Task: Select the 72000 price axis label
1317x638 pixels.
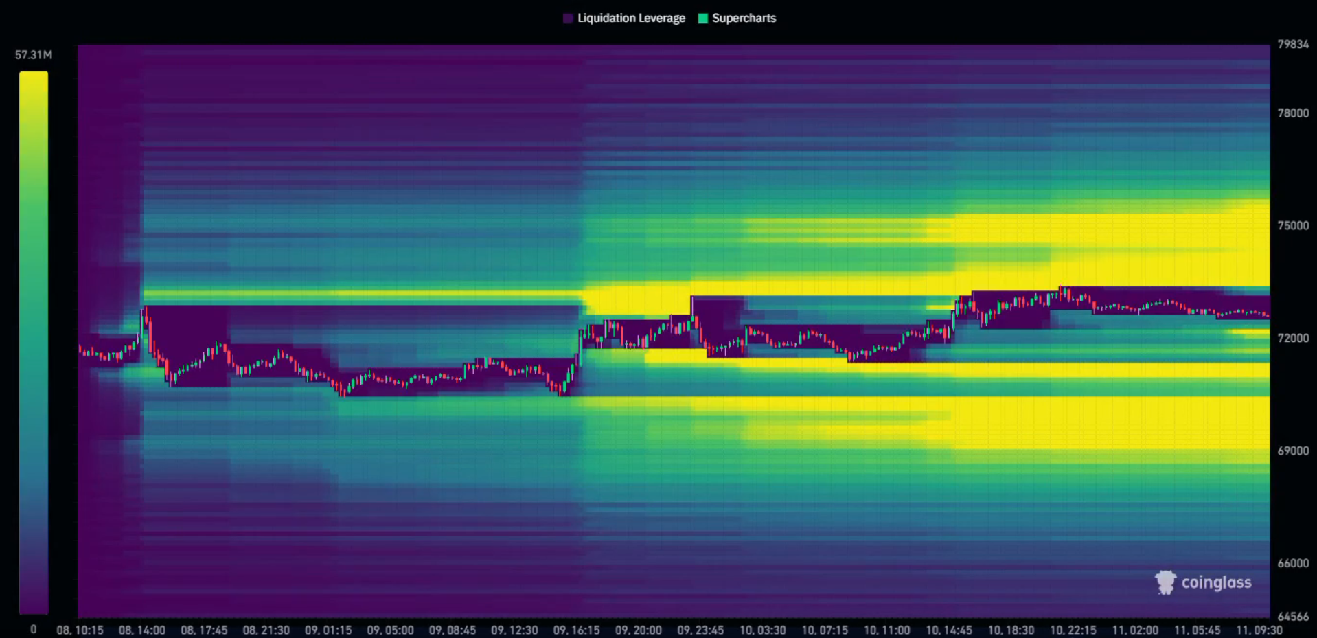Action: [x=1292, y=338]
